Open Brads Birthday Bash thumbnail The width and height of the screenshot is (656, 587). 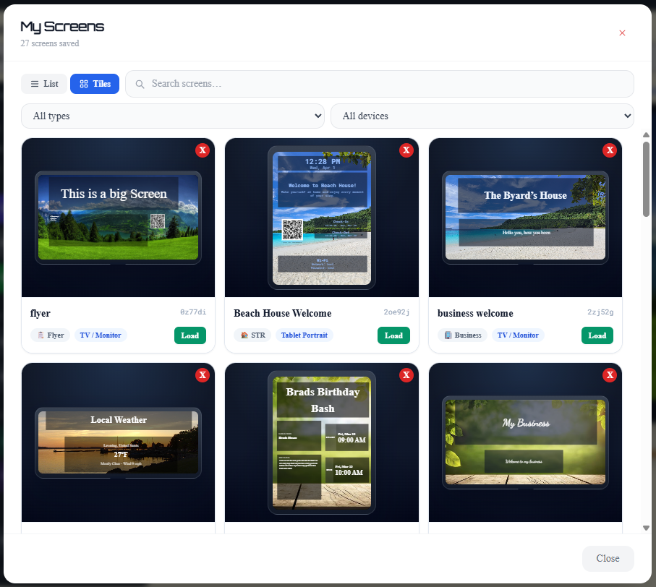(x=322, y=442)
